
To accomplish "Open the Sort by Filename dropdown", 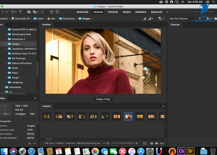I will [x=183, y=19].
